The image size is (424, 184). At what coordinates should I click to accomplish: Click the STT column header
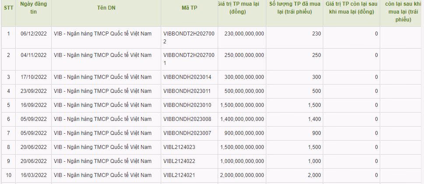[8, 8]
